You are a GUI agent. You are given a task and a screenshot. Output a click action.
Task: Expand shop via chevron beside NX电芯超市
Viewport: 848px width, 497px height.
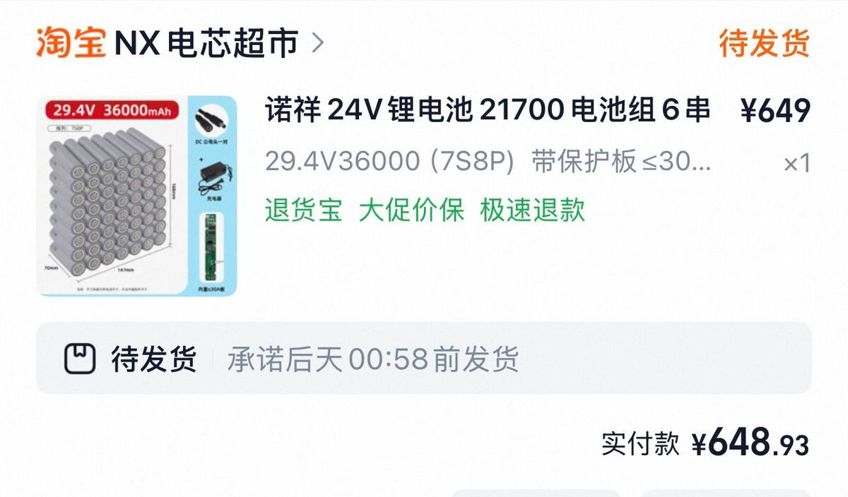click(317, 44)
